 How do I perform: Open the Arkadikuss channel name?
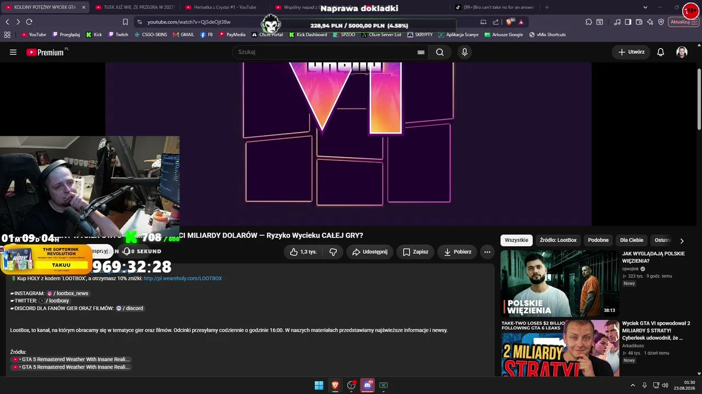[x=633, y=345]
